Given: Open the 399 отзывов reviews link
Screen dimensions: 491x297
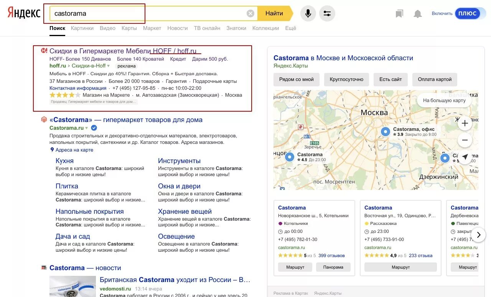Looking at the screenshot, I should click(x=331, y=256).
